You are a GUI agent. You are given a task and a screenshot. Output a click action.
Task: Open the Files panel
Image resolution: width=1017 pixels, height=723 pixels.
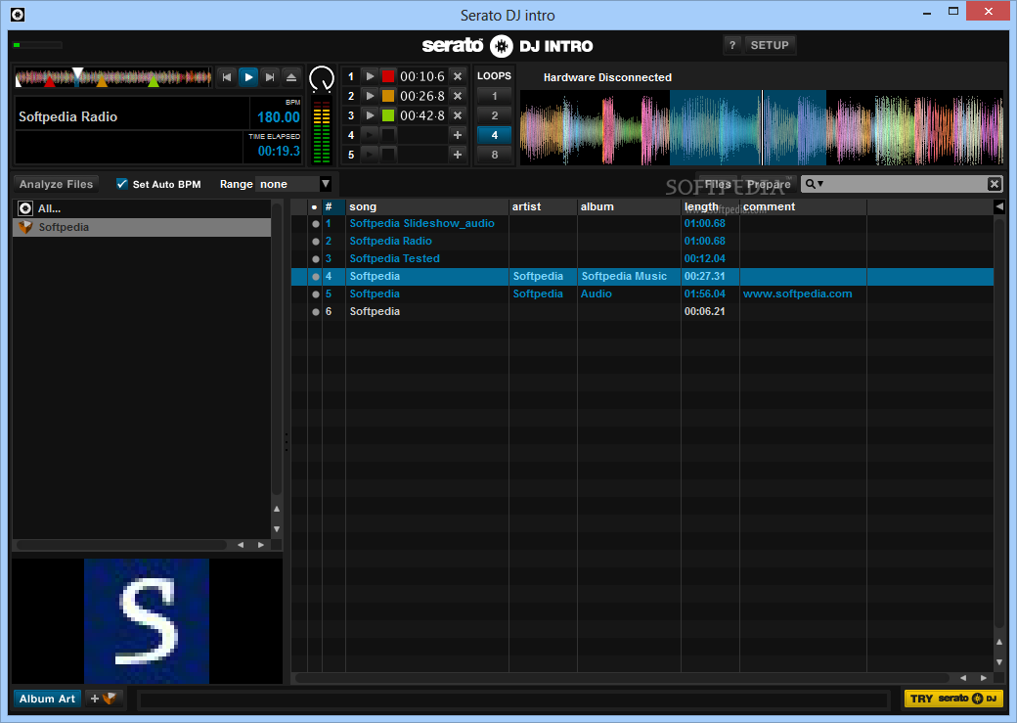tap(718, 184)
